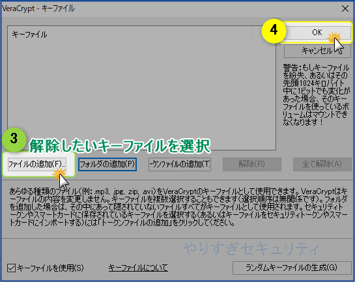The width and height of the screenshot is (355, 282).
Task: Select トークンファイルの追加(T) button
Action: [x=180, y=164]
